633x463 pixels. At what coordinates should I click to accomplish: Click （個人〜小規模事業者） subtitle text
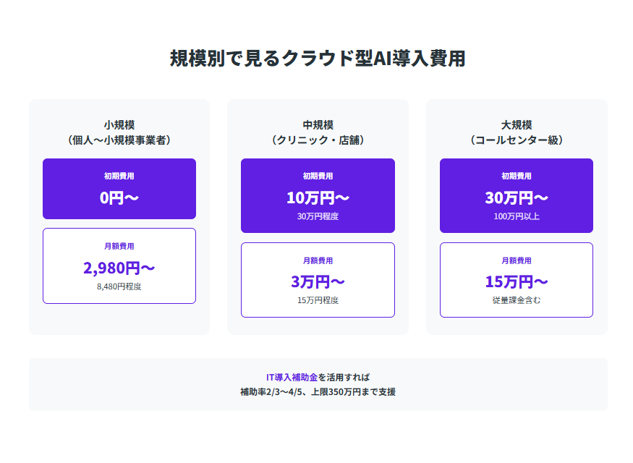coord(119,140)
